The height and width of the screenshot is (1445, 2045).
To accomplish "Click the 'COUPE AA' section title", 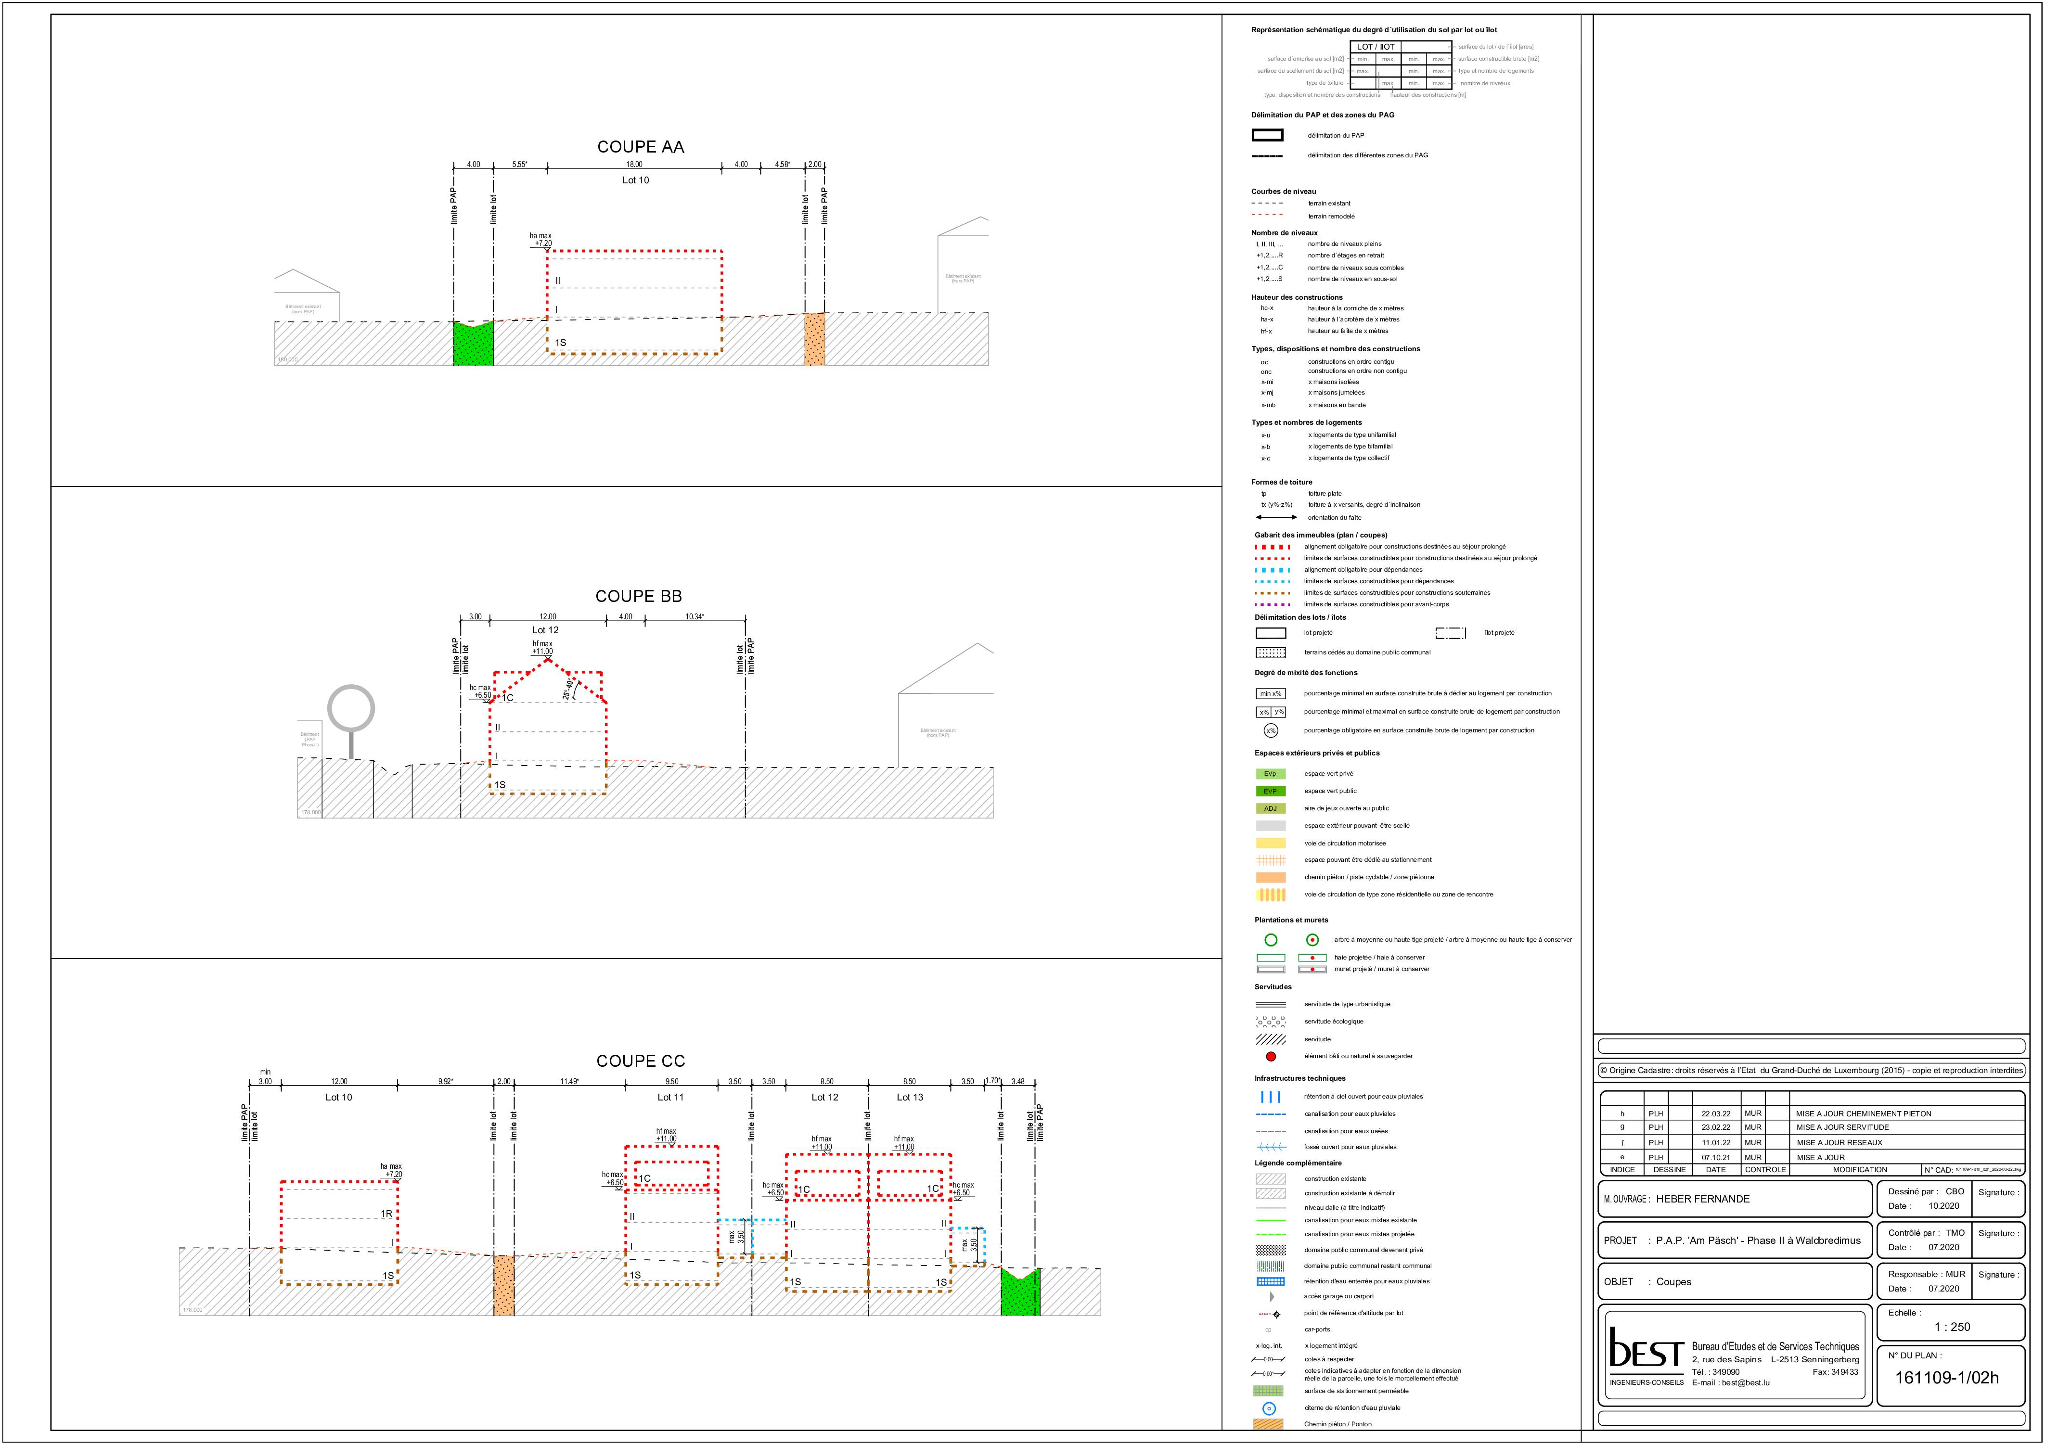I will click(641, 147).
